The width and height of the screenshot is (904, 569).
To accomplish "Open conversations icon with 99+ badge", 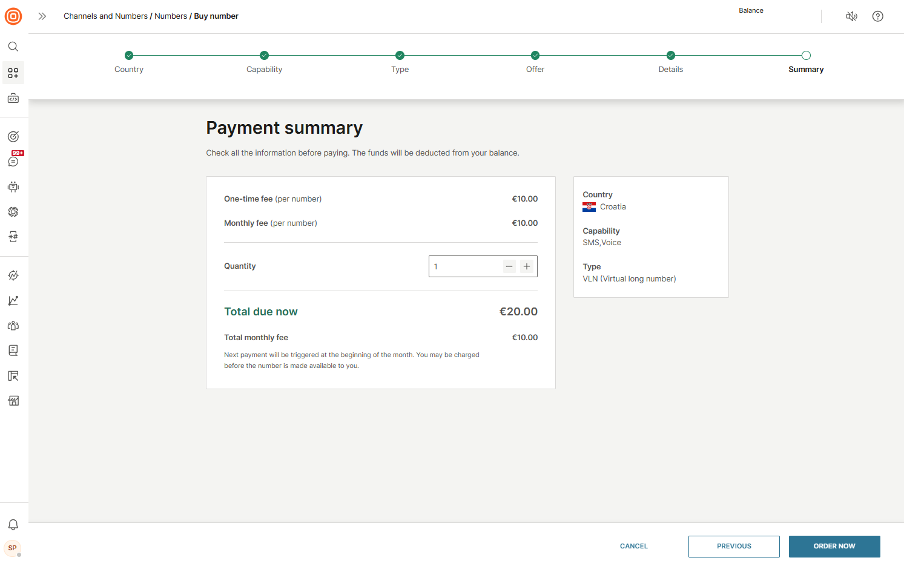I will pos(13,161).
